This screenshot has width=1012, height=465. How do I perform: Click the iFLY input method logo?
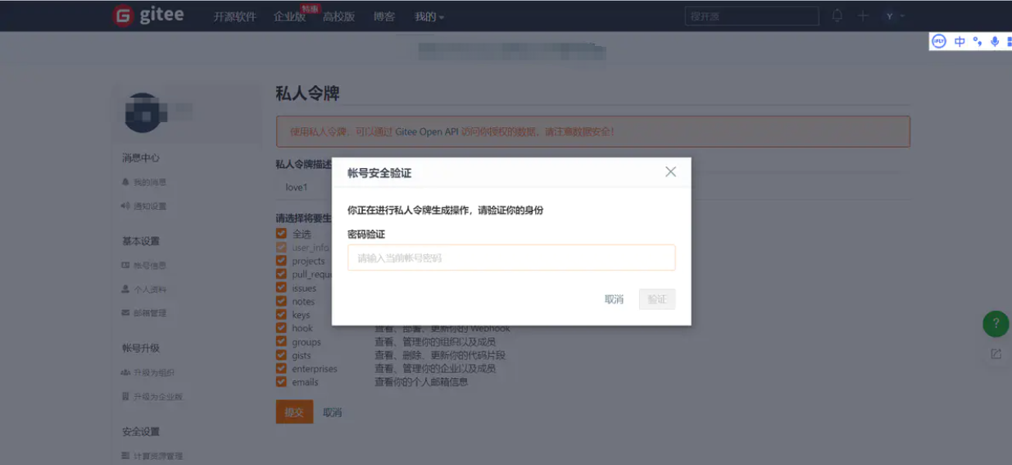940,41
